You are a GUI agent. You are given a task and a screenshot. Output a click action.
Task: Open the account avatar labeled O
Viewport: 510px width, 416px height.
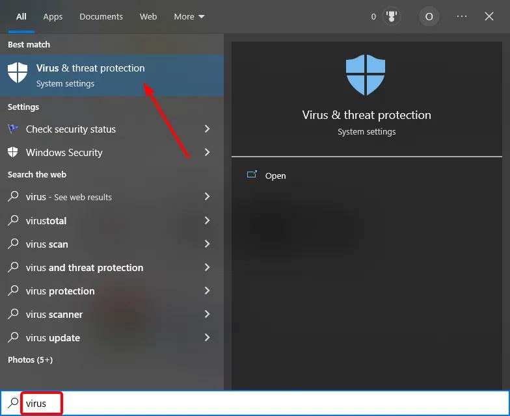click(429, 16)
